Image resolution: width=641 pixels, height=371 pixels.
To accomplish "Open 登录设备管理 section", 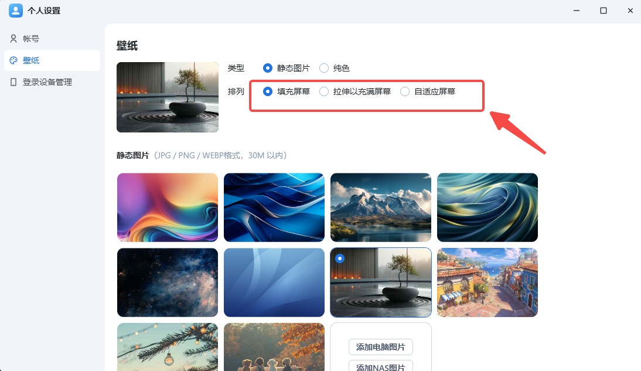I will (52, 82).
